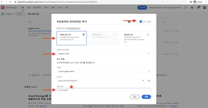Viewport: 208px width, 108px height.
Task: Open the notifications bell icon
Action: pos(198,7)
